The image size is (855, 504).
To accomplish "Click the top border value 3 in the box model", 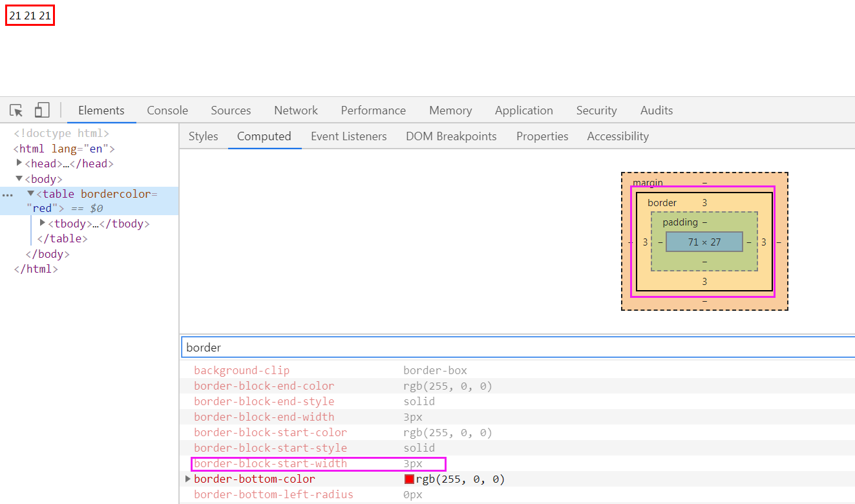I will click(x=704, y=203).
